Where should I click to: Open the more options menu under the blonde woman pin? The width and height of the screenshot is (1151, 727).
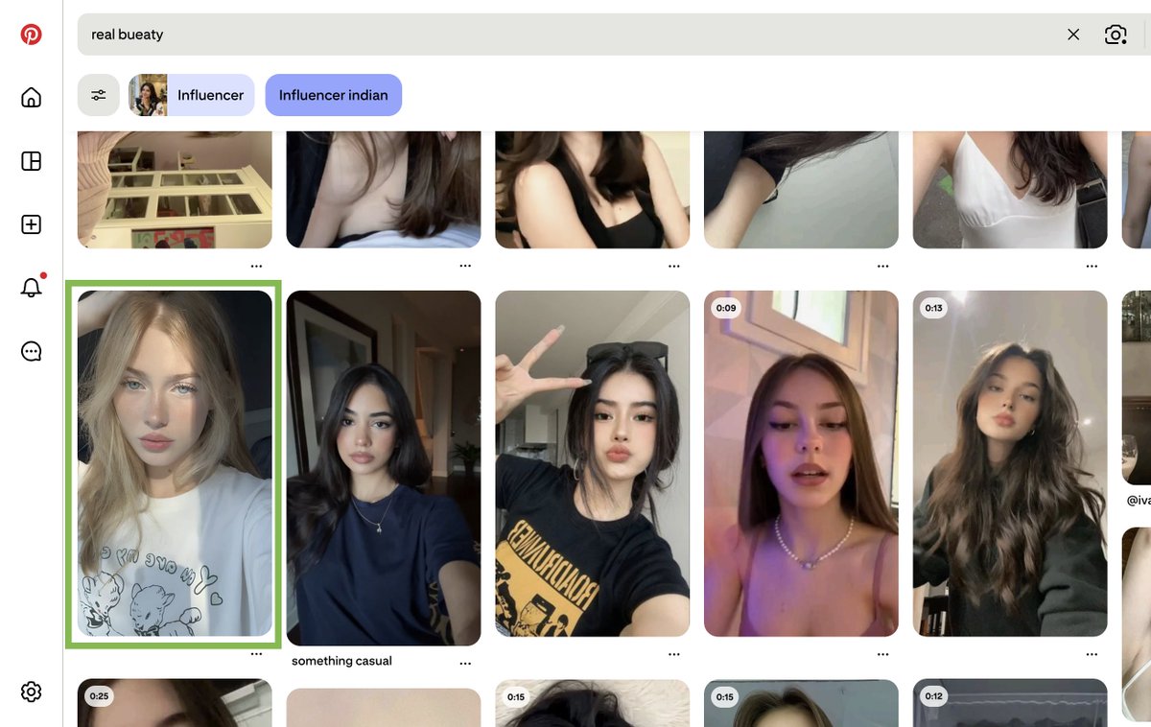256,654
